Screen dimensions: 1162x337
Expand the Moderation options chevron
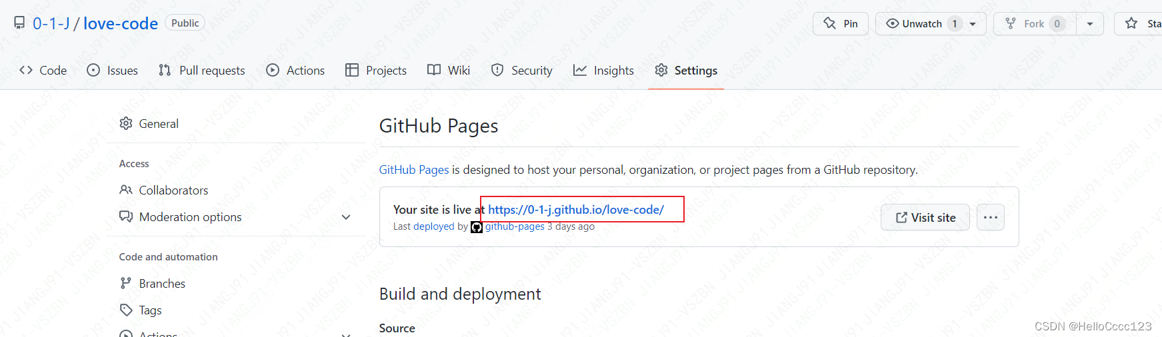(x=346, y=217)
